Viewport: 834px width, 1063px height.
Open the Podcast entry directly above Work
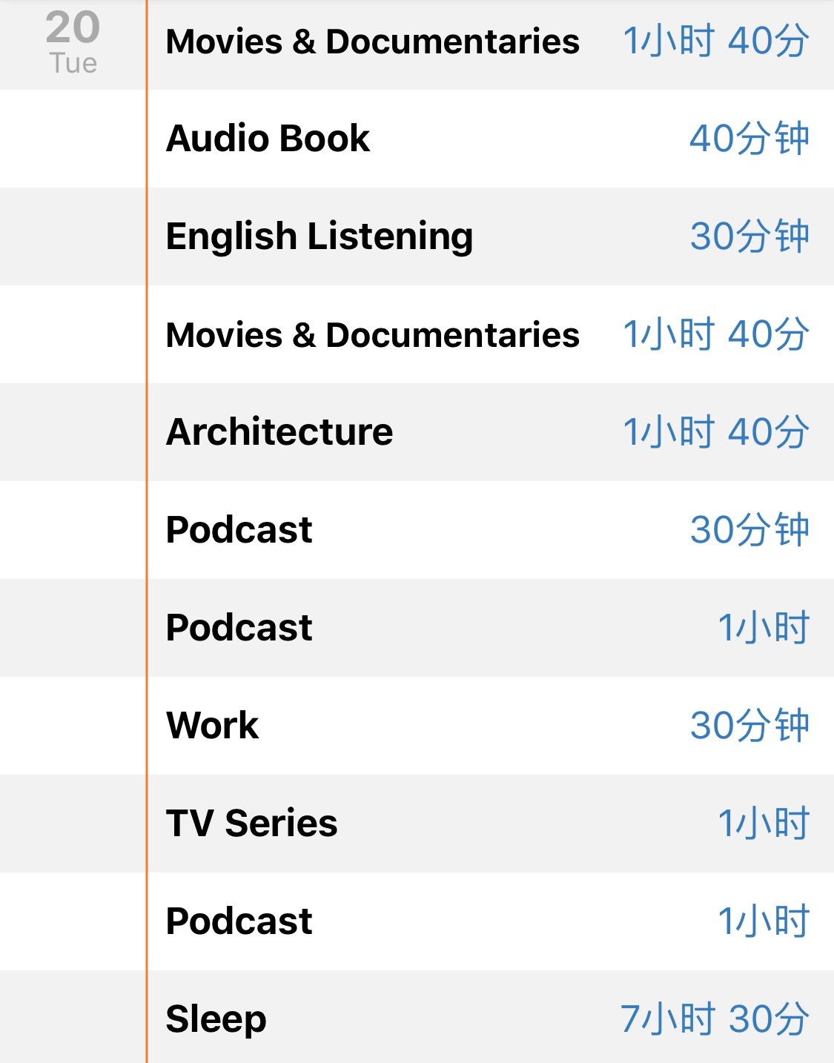tap(490, 628)
